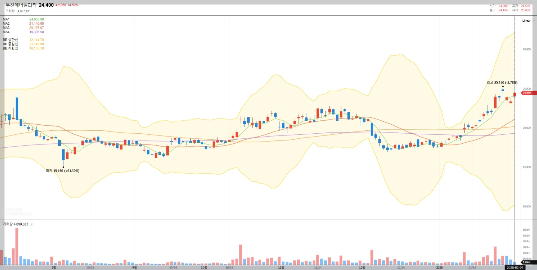The width and height of the screenshot is (537, 270).
Task: Click the 15,000 price axis label
Action: pos(527,167)
